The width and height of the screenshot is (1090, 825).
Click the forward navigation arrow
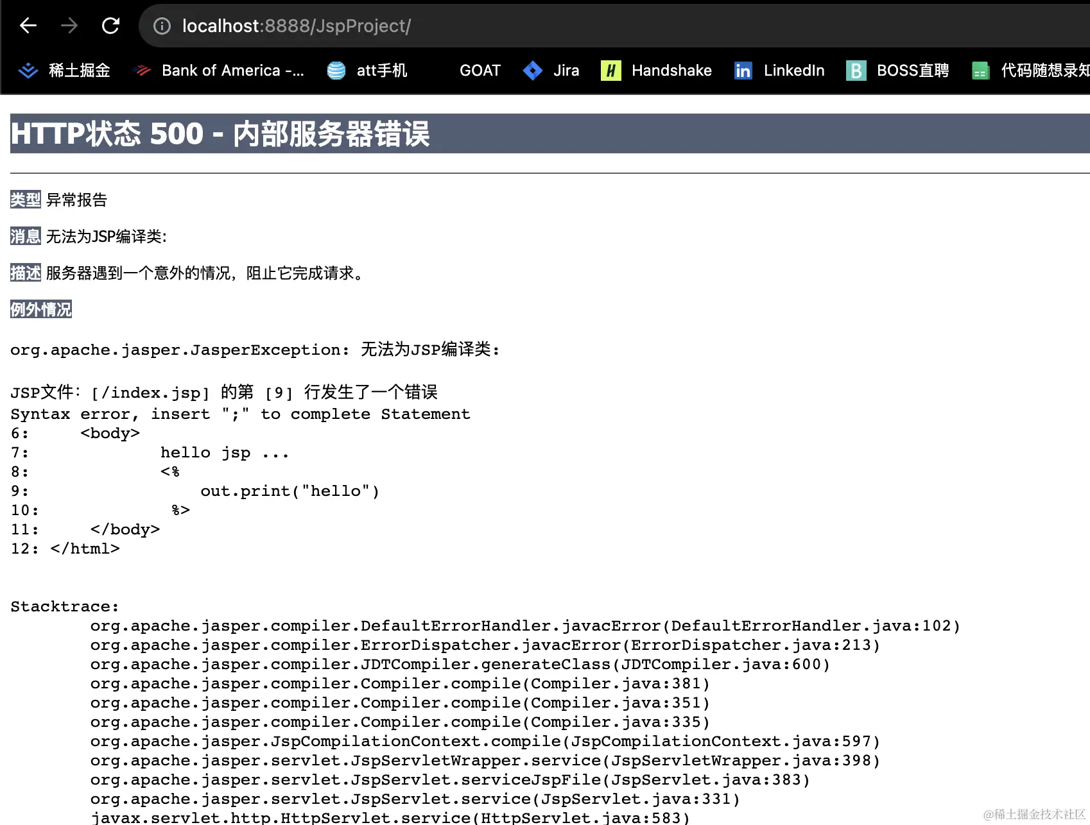tap(69, 26)
